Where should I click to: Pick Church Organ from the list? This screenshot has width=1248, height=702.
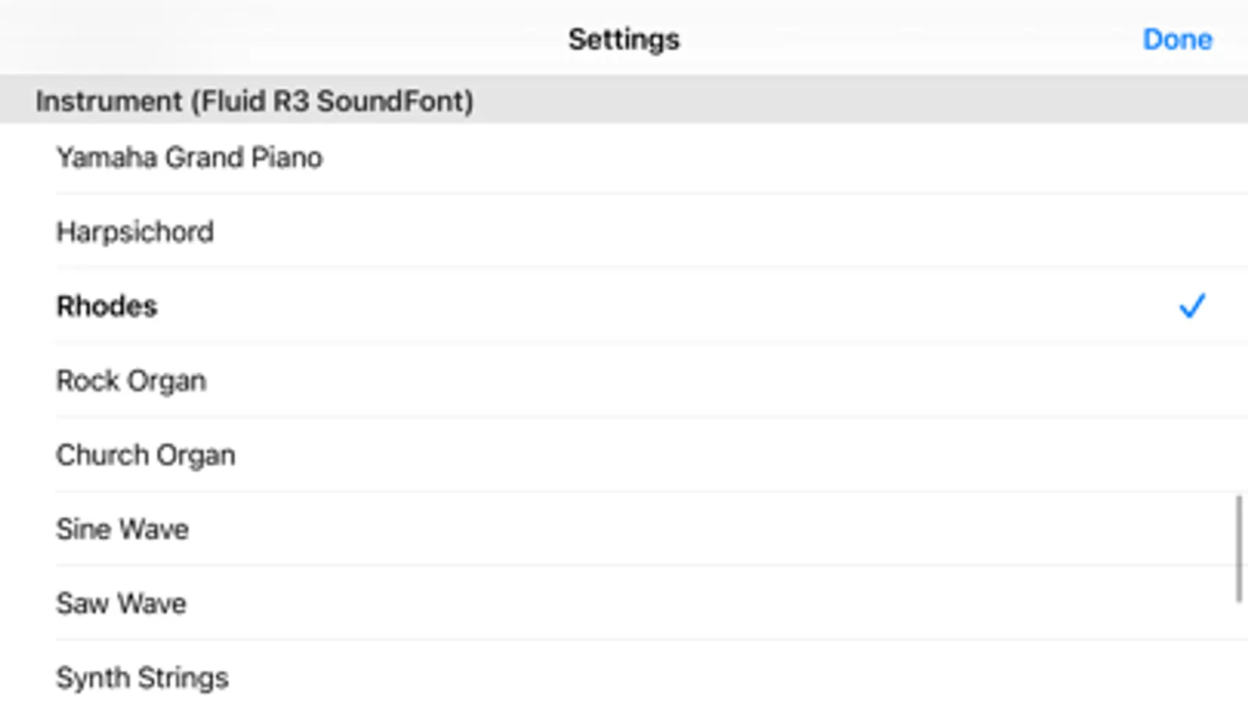(x=146, y=455)
